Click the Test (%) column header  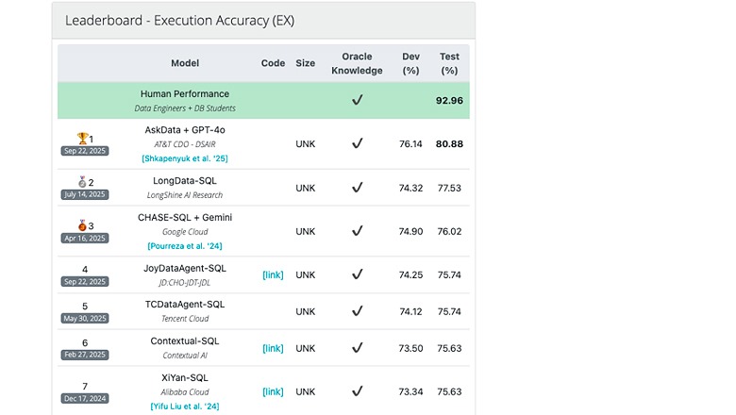coord(449,63)
